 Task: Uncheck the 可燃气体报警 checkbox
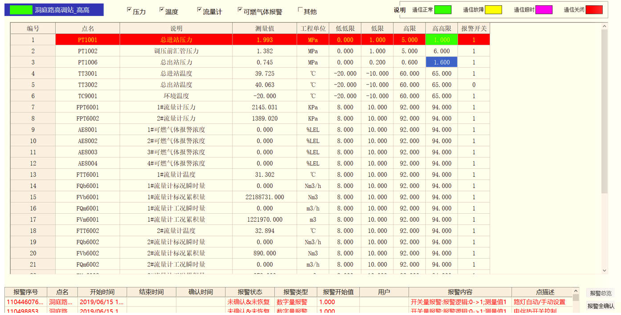[240, 10]
